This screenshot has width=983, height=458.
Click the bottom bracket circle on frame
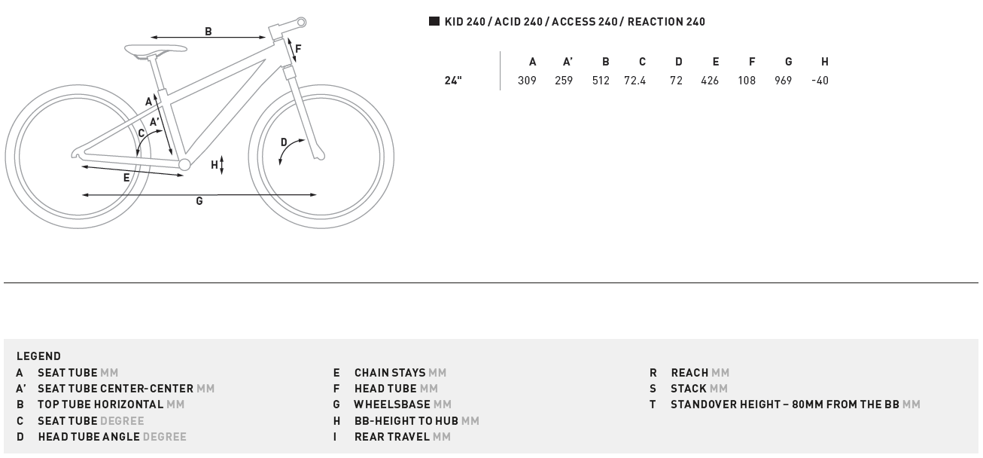(184, 164)
